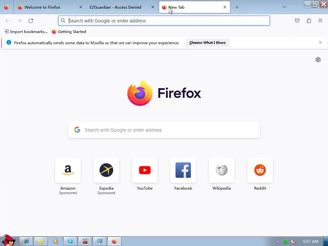
Task: Click the page Google search box
Action: tap(164, 130)
